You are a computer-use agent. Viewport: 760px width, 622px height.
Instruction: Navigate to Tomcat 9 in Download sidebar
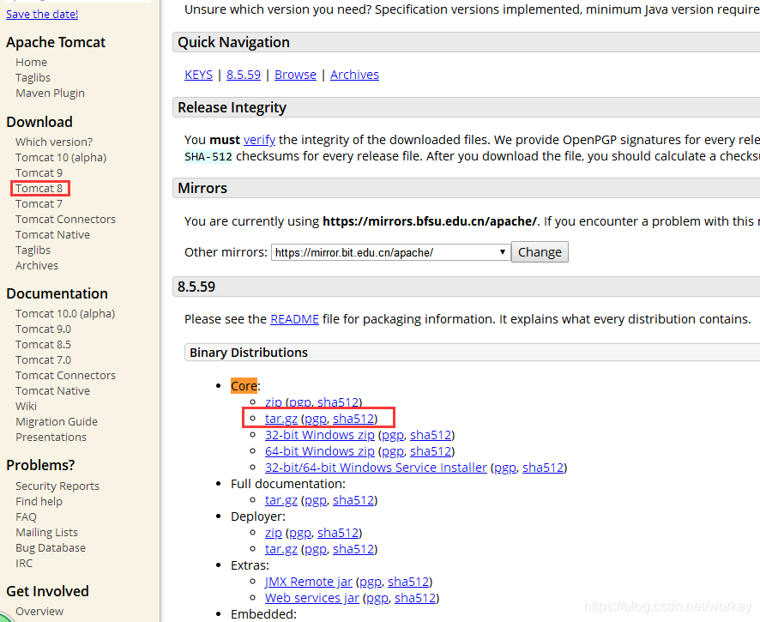[39, 172]
